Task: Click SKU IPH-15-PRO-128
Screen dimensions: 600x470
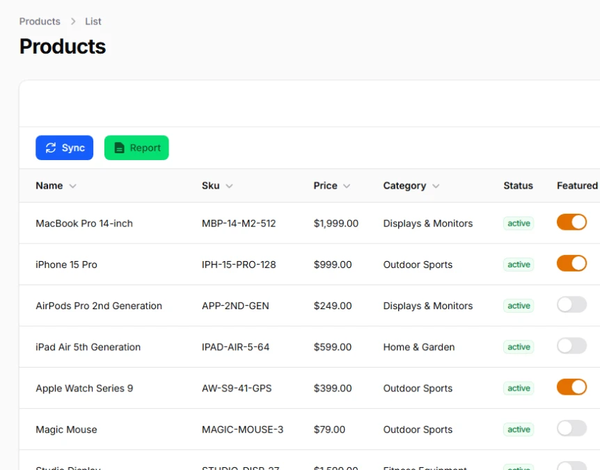Action: click(239, 265)
